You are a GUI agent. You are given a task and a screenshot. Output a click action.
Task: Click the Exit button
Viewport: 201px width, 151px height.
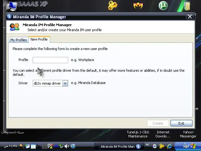pyautogui.click(x=182, y=123)
